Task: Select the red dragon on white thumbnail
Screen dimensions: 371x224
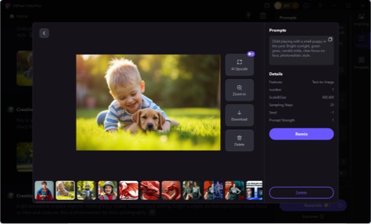Action: coord(129,191)
